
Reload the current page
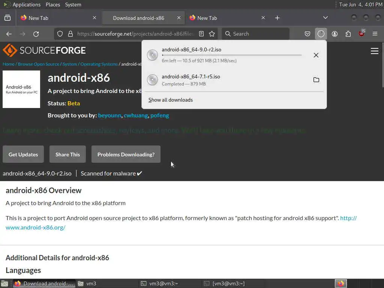(x=36, y=34)
